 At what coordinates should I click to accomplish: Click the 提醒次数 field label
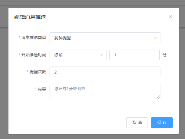[38, 72]
